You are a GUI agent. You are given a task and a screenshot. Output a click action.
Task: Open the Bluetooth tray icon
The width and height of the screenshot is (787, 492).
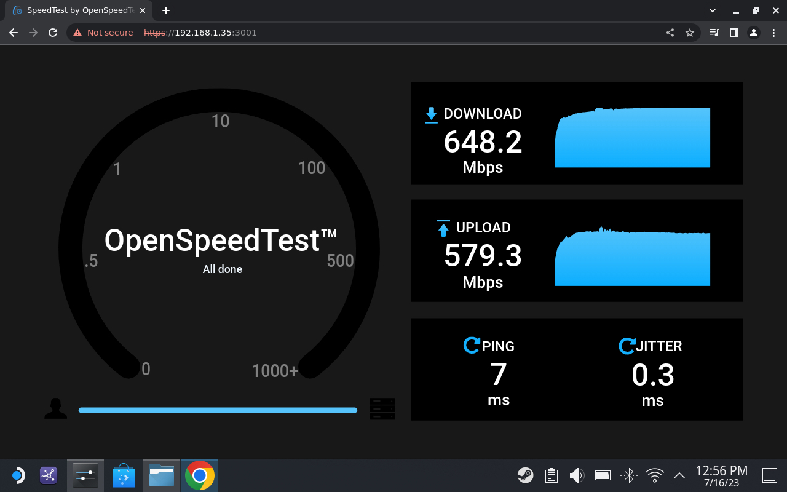click(628, 475)
